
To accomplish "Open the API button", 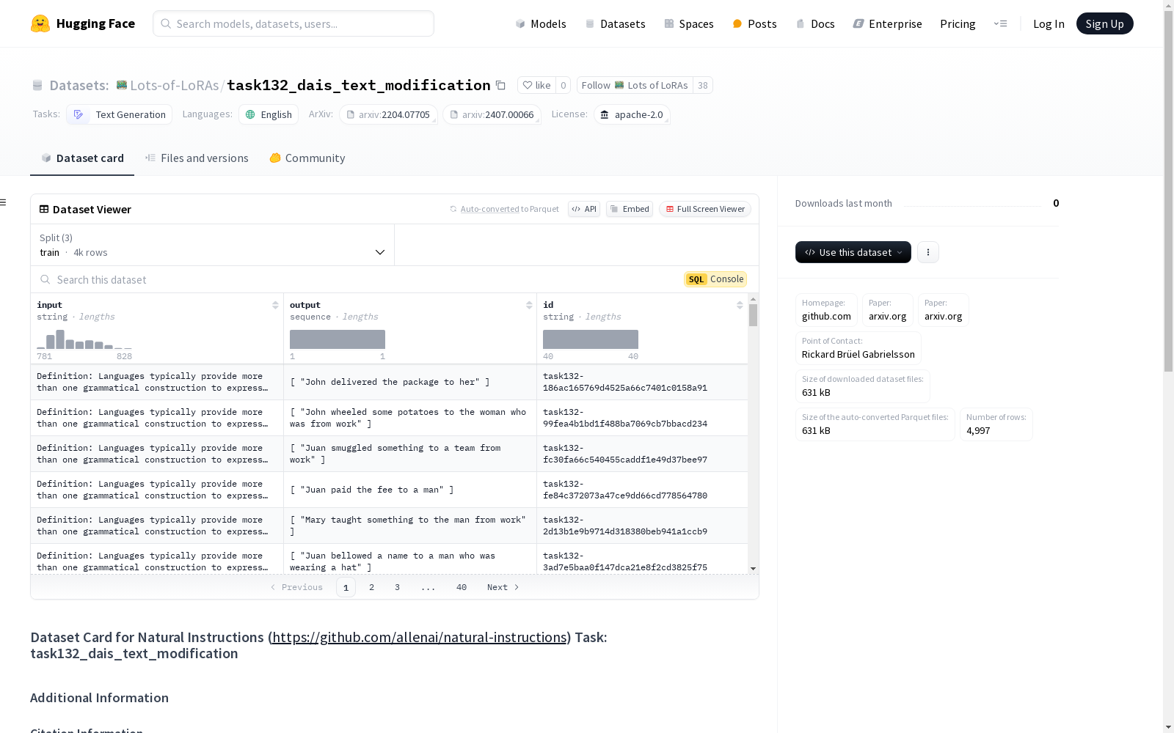I will coord(584,209).
